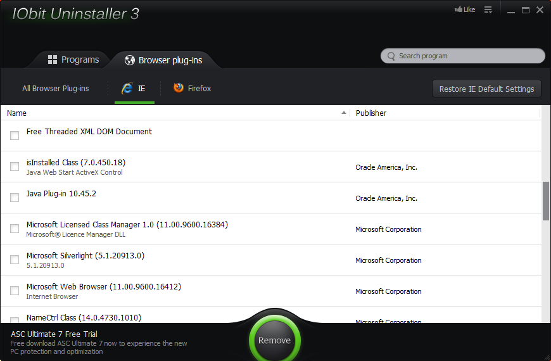Click Microsoft Corporation for Licensed Class Manager
This screenshot has width=551, height=361.
point(388,229)
